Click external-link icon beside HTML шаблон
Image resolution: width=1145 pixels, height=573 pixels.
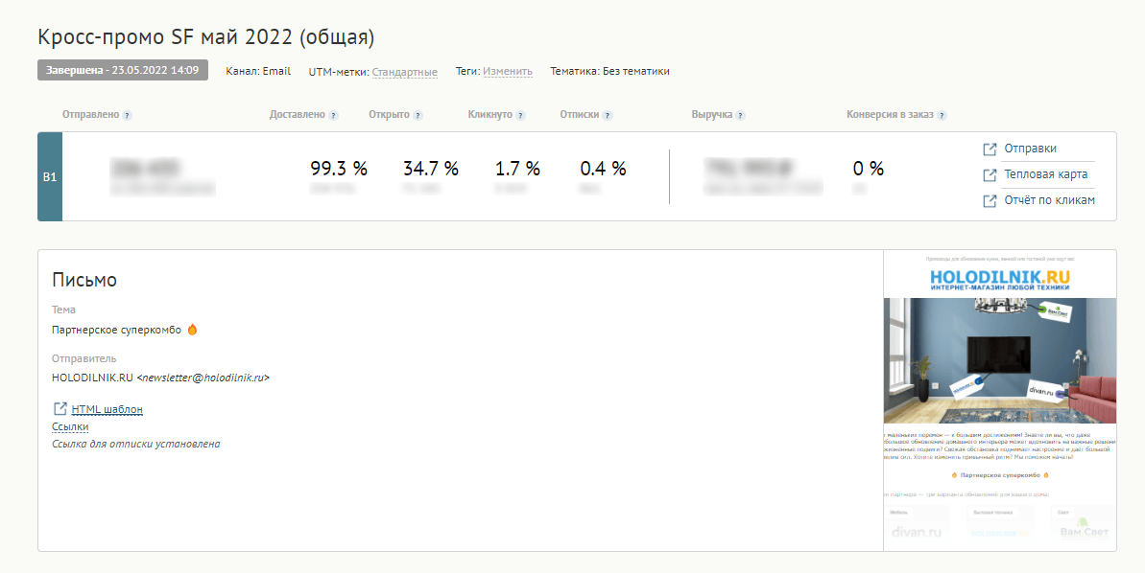(60, 409)
